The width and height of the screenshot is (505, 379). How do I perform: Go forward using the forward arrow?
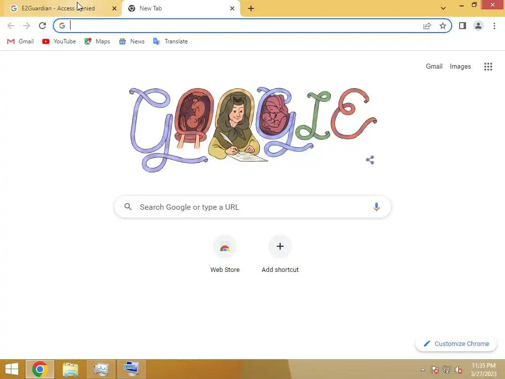click(27, 26)
